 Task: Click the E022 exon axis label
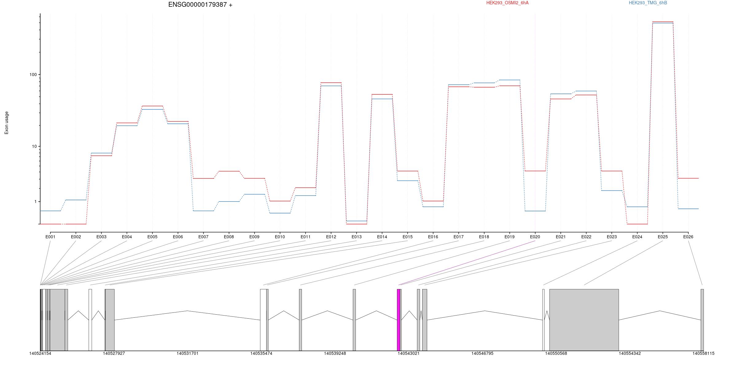(x=586, y=237)
